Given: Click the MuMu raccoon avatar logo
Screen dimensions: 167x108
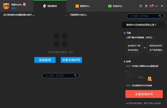Looking at the screenshot, I should (x=6, y=6).
